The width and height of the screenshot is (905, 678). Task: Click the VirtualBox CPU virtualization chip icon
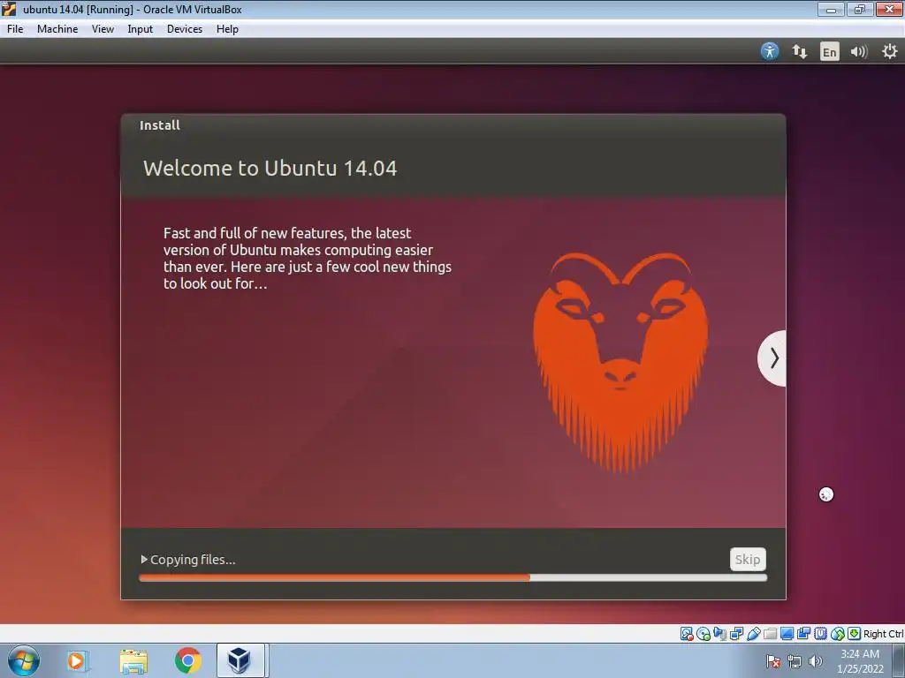coord(820,634)
